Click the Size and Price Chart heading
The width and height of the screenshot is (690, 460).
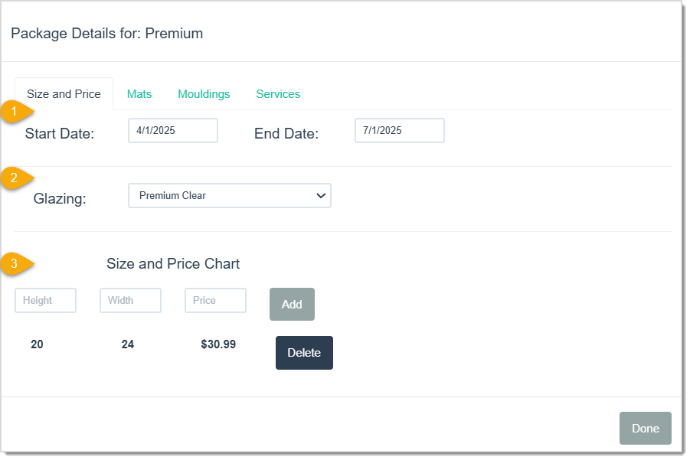coord(172,264)
